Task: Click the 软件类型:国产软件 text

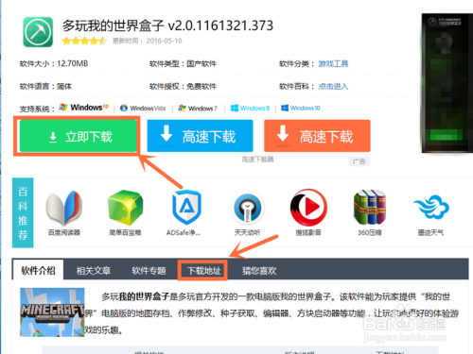Action: [x=183, y=64]
